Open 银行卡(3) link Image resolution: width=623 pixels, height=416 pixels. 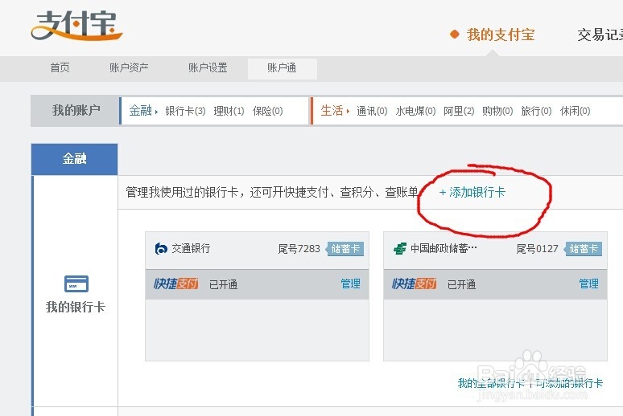185,111
